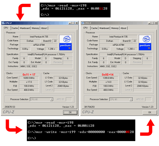
Task: Click Stepping value in right window
Action: click(147, 58)
